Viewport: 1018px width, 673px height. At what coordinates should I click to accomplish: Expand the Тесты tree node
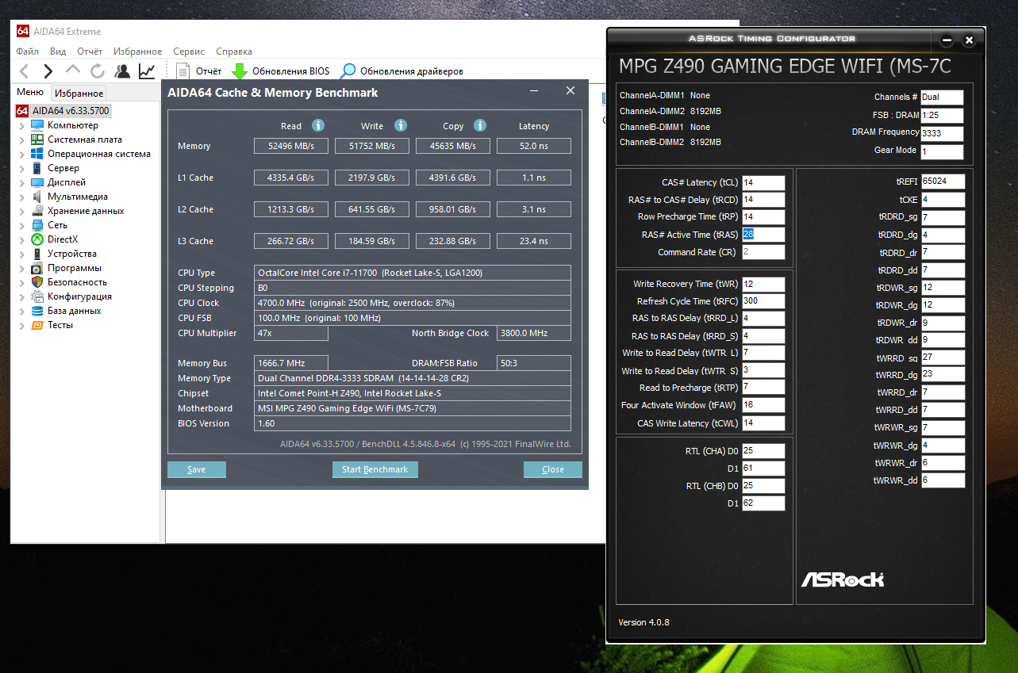click(22, 325)
